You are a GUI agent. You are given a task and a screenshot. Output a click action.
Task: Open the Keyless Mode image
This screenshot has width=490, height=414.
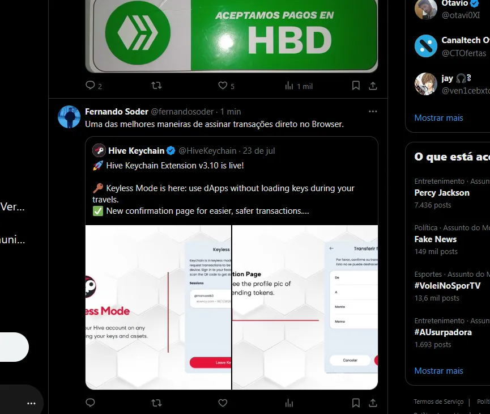(158, 307)
